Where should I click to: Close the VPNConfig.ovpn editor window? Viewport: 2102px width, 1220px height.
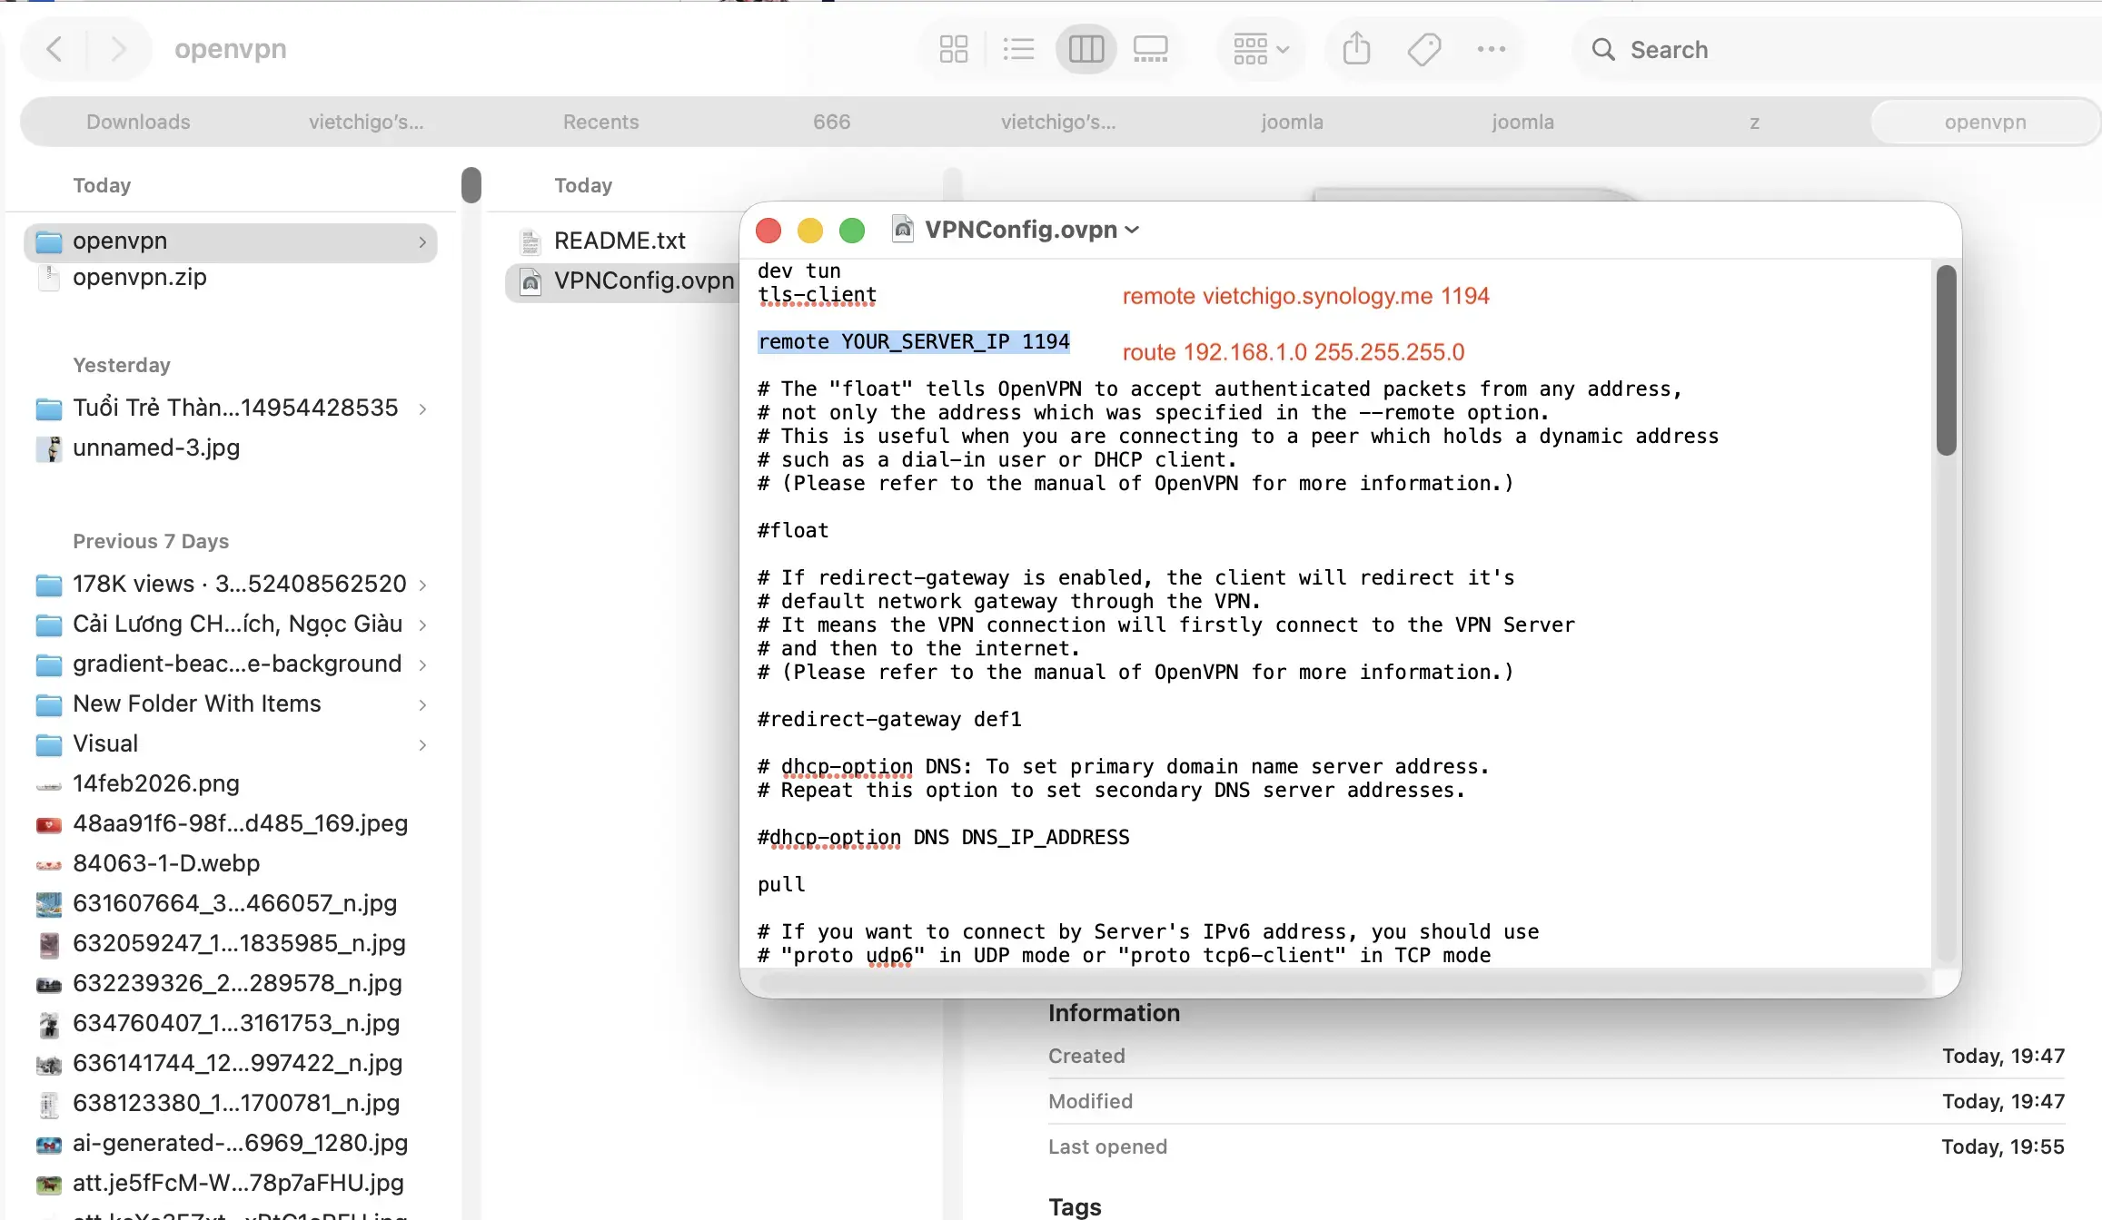pos(768,231)
